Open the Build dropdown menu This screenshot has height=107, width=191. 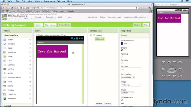pyautogui.click(x=60, y=17)
